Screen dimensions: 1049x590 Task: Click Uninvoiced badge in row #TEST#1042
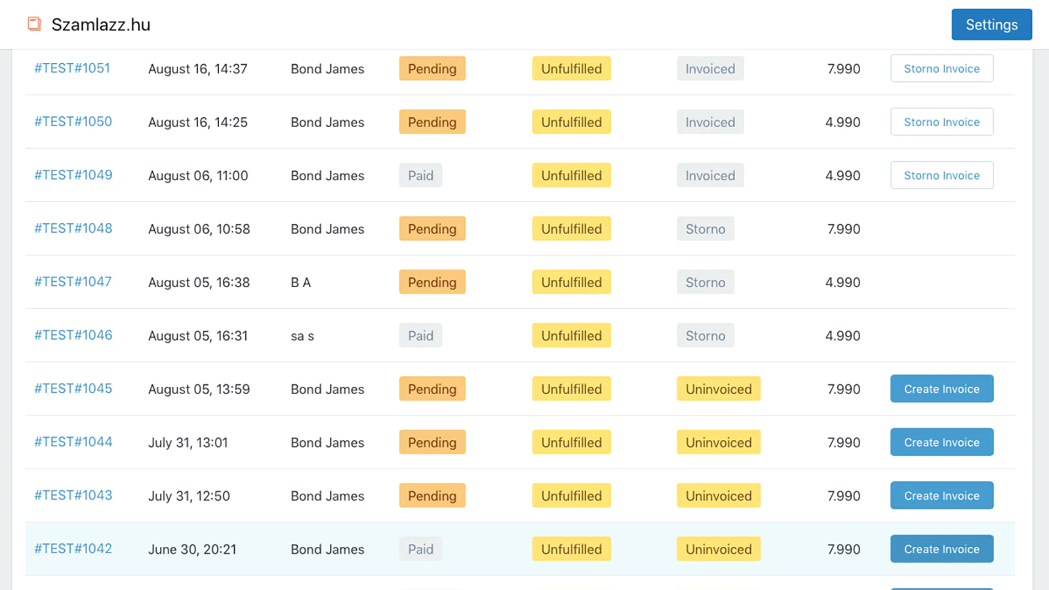pyautogui.click(x=719, y=549)
